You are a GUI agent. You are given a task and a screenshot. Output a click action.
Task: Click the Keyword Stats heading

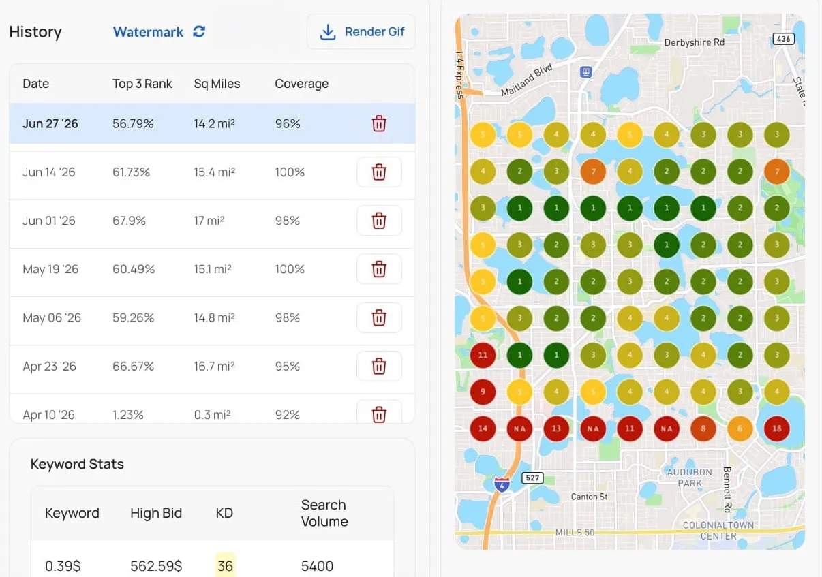point(77,464)
